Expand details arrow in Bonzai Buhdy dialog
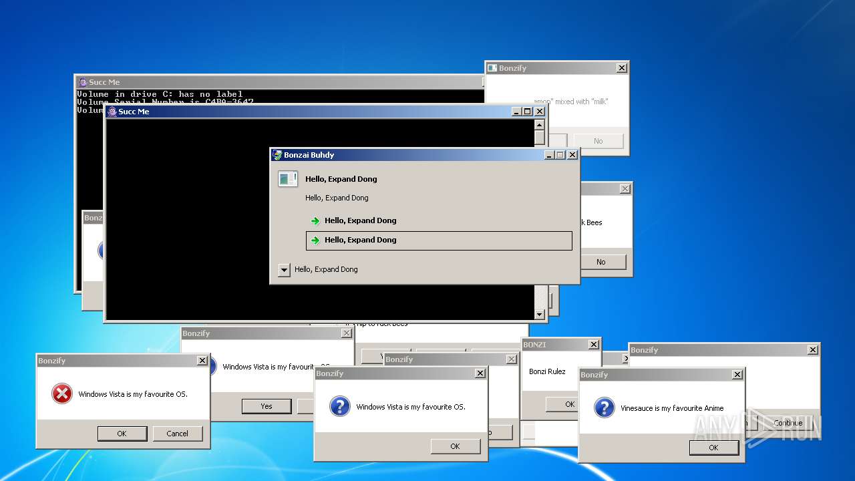Screen dimensions: 855x481 point(284,270)
